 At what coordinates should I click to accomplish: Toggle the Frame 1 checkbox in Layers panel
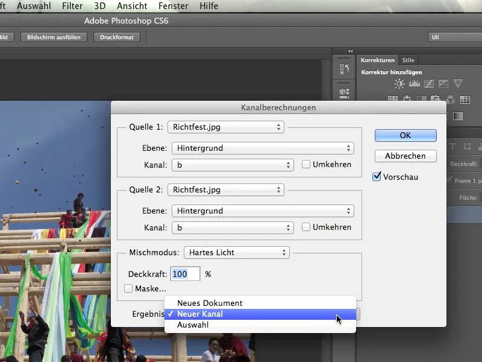[x=449, y=180]
